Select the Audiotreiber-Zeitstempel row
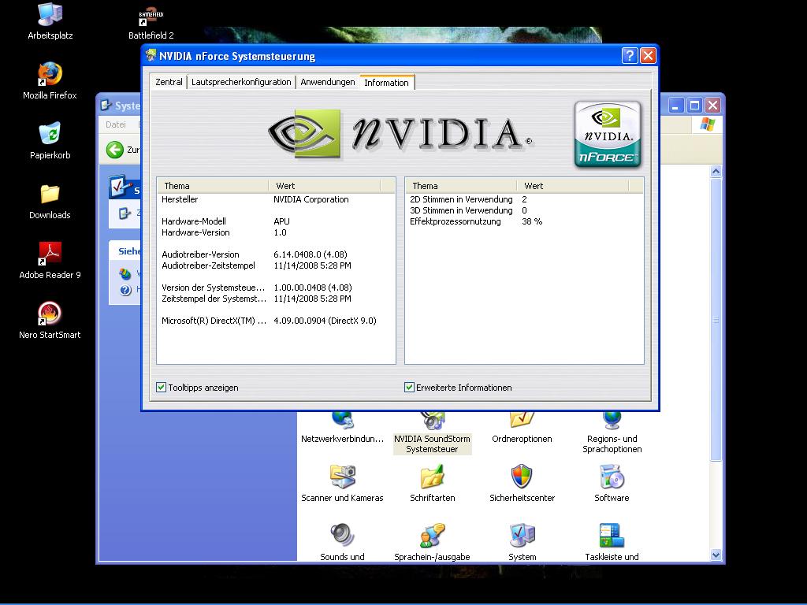Image resolution: width=807 pixels, height=605 pixels. [x=276, y=265]
